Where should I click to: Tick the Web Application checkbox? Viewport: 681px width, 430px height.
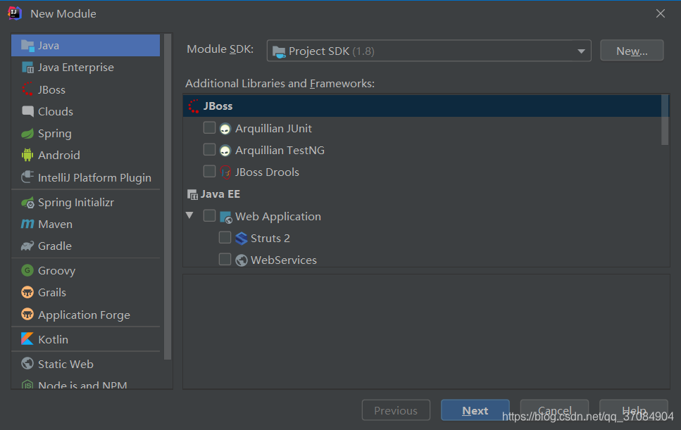(x=209, y=215)
